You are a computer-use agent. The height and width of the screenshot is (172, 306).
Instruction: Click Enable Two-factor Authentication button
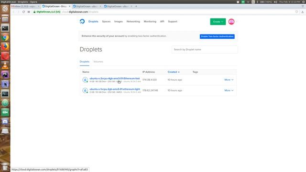[x=217, y=36]
